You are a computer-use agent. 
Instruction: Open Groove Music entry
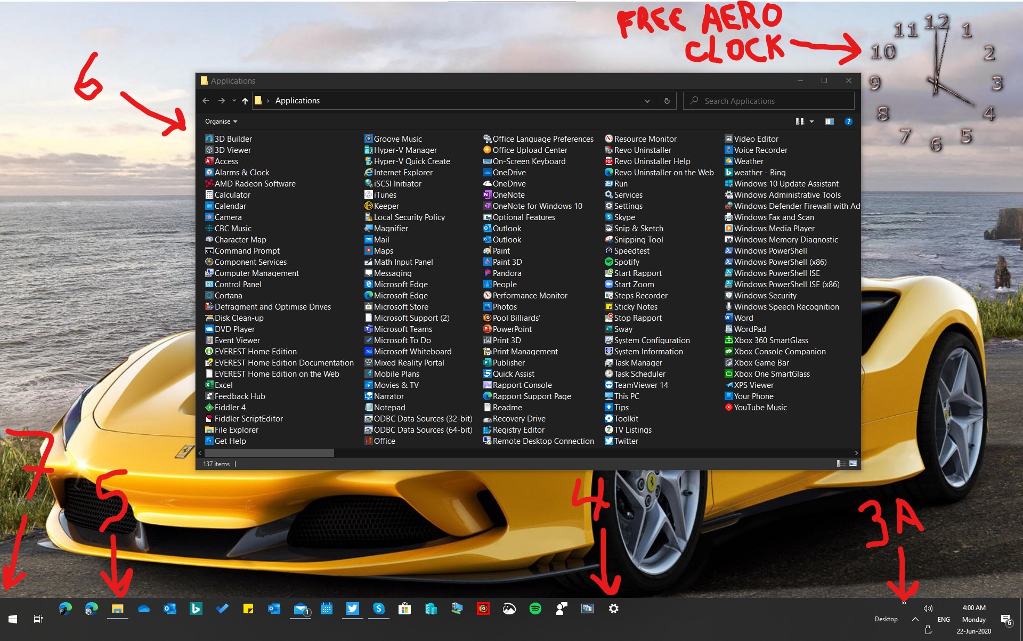pos(393,139)
